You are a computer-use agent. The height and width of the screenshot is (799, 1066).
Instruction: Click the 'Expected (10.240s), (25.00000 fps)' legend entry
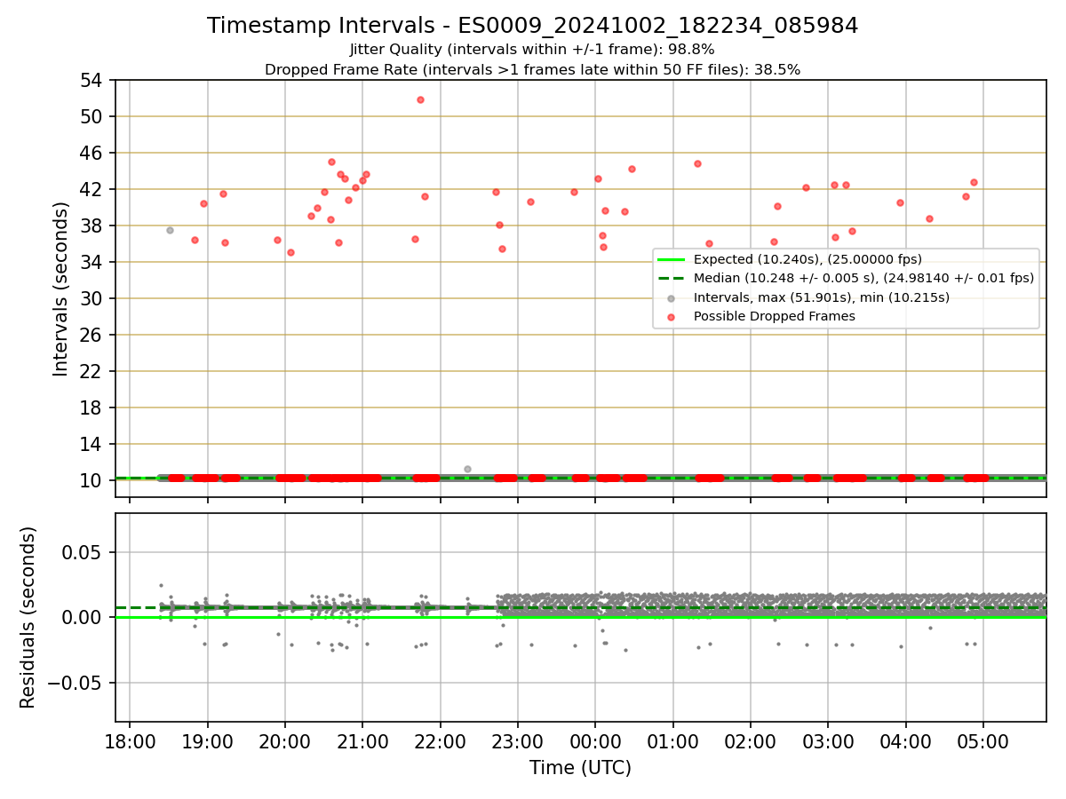pyautogui.click(x=807, y=260)
